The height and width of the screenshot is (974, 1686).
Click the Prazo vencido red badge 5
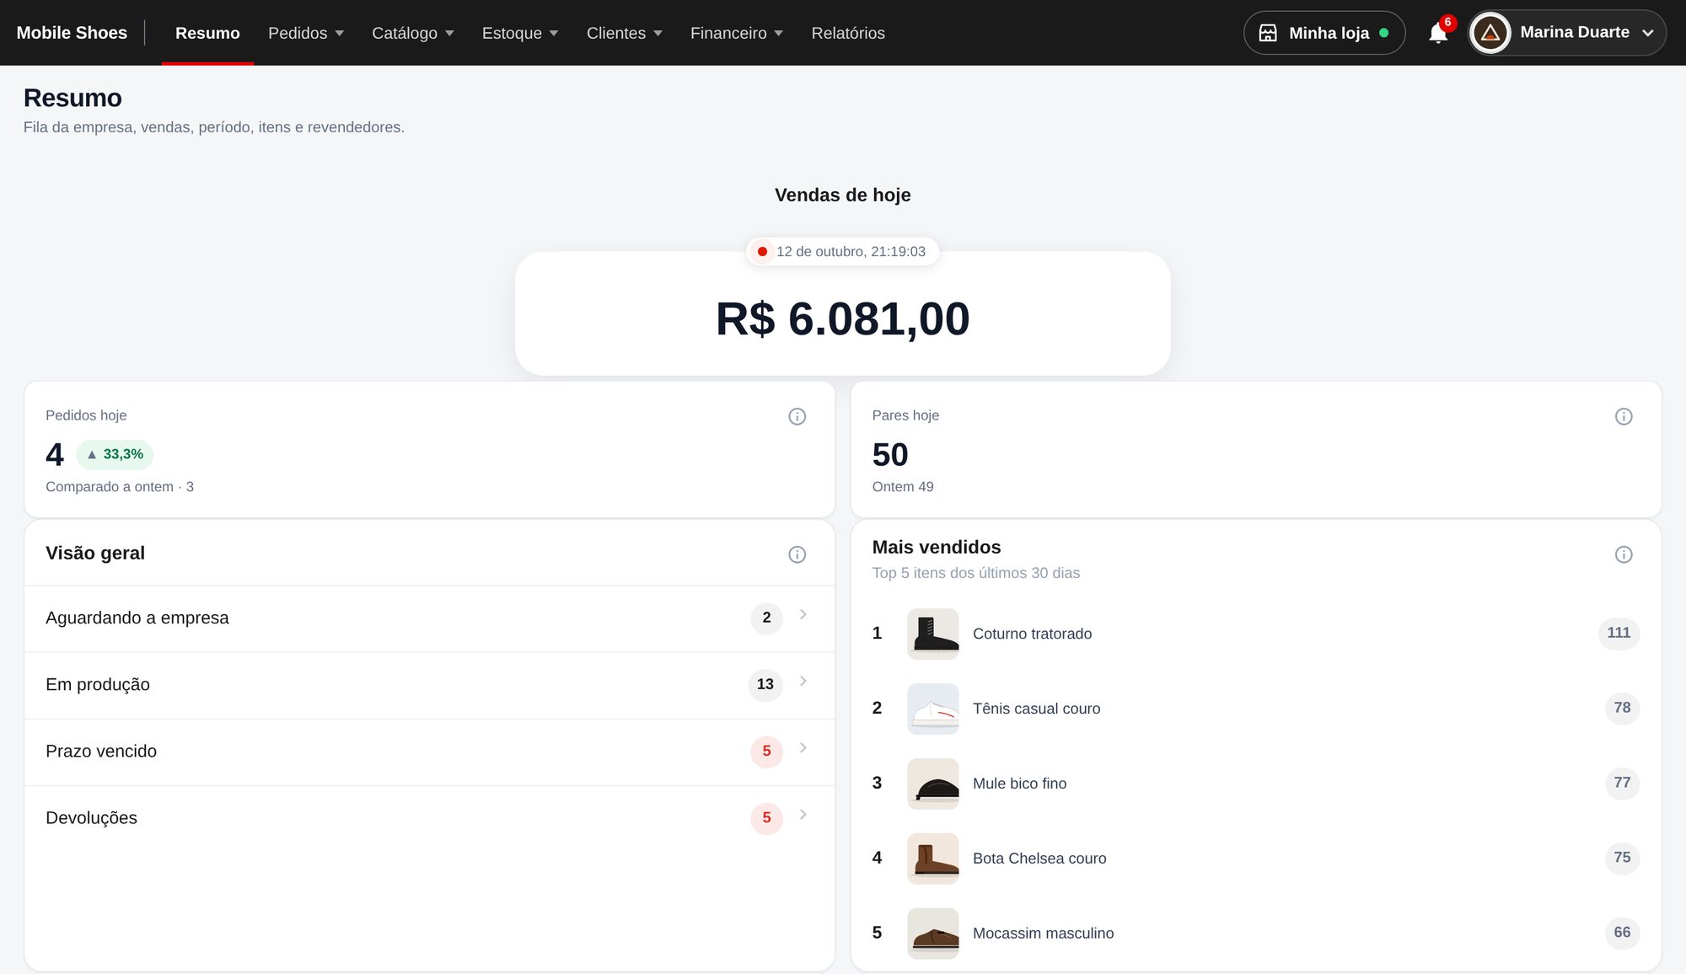point(766,751)
